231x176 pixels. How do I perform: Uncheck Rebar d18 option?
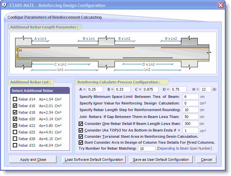click(15, 112)
